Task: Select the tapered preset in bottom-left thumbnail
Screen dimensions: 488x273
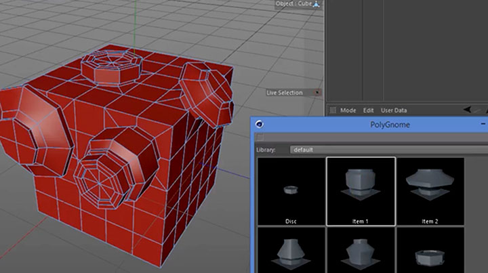Action: pyautogui.click(x=291, y=251)
